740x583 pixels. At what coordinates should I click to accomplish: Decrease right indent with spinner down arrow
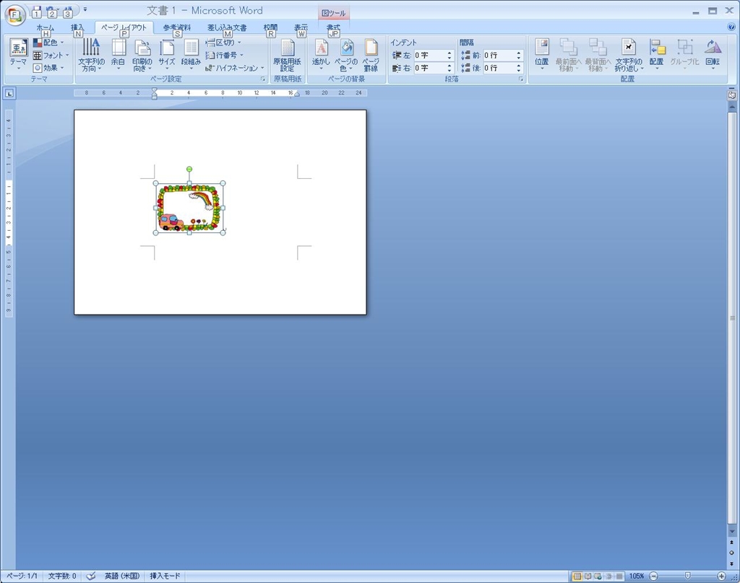[449, 71]
